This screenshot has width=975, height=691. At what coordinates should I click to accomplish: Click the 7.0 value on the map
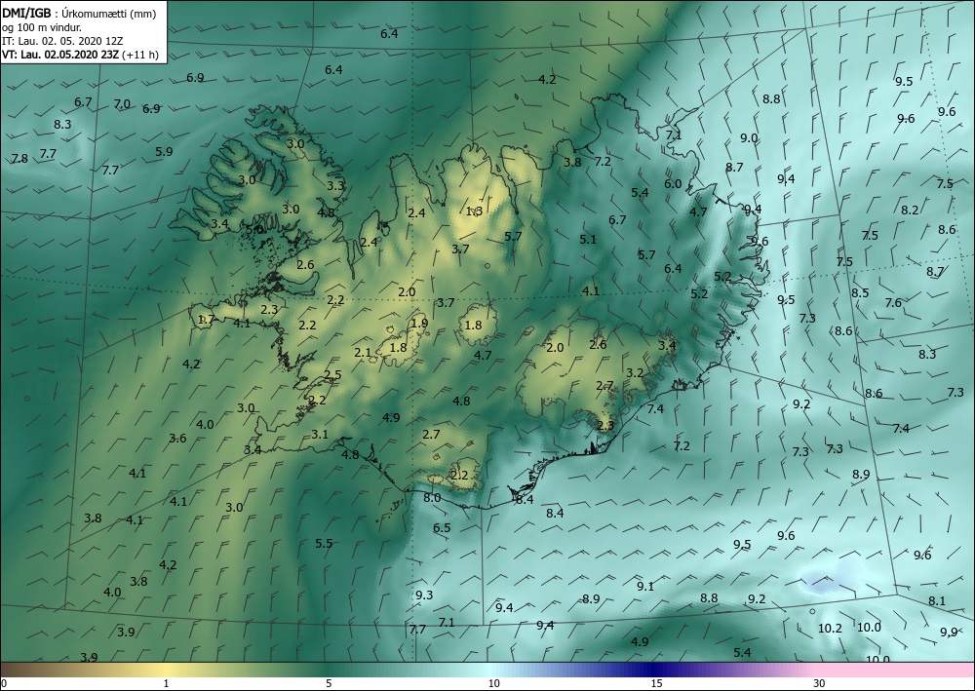(123, 104)
